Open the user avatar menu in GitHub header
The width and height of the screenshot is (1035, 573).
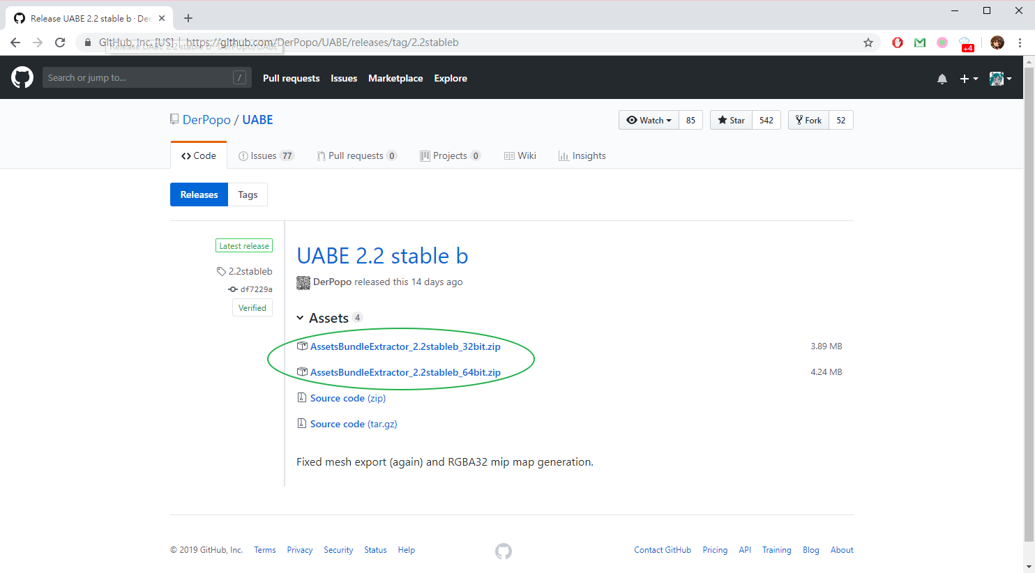coord(1001,79)
